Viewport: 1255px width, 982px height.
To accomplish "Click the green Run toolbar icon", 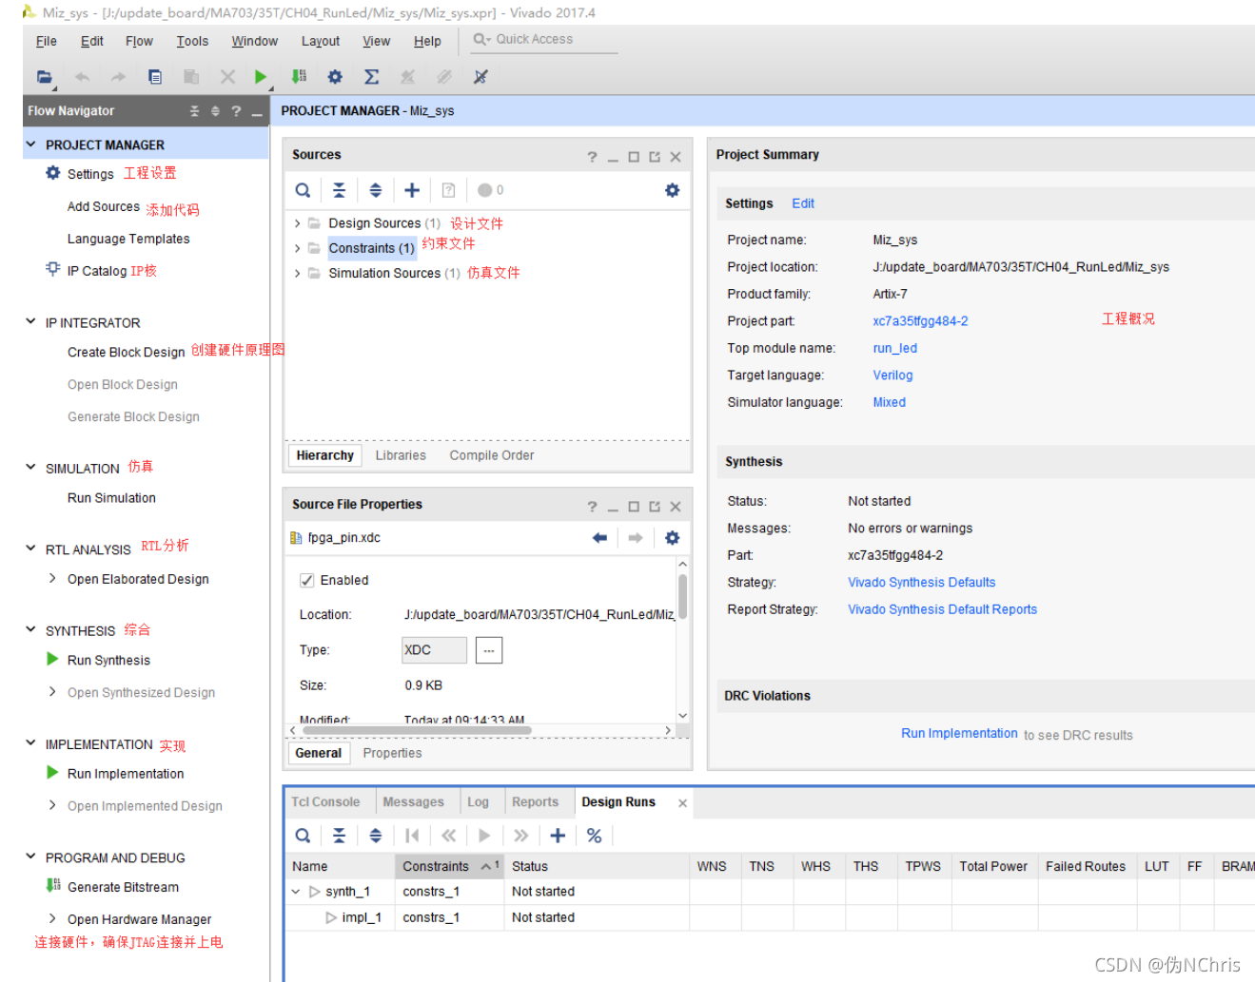I will (x=261, y=77).
